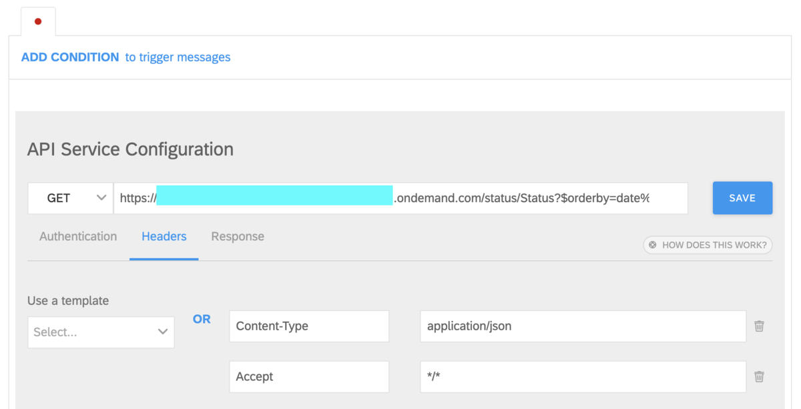The image size is (801, 409).
Task: Edit the Content-Type header name field
Action: pyautogui.click(x=309, y=326)
